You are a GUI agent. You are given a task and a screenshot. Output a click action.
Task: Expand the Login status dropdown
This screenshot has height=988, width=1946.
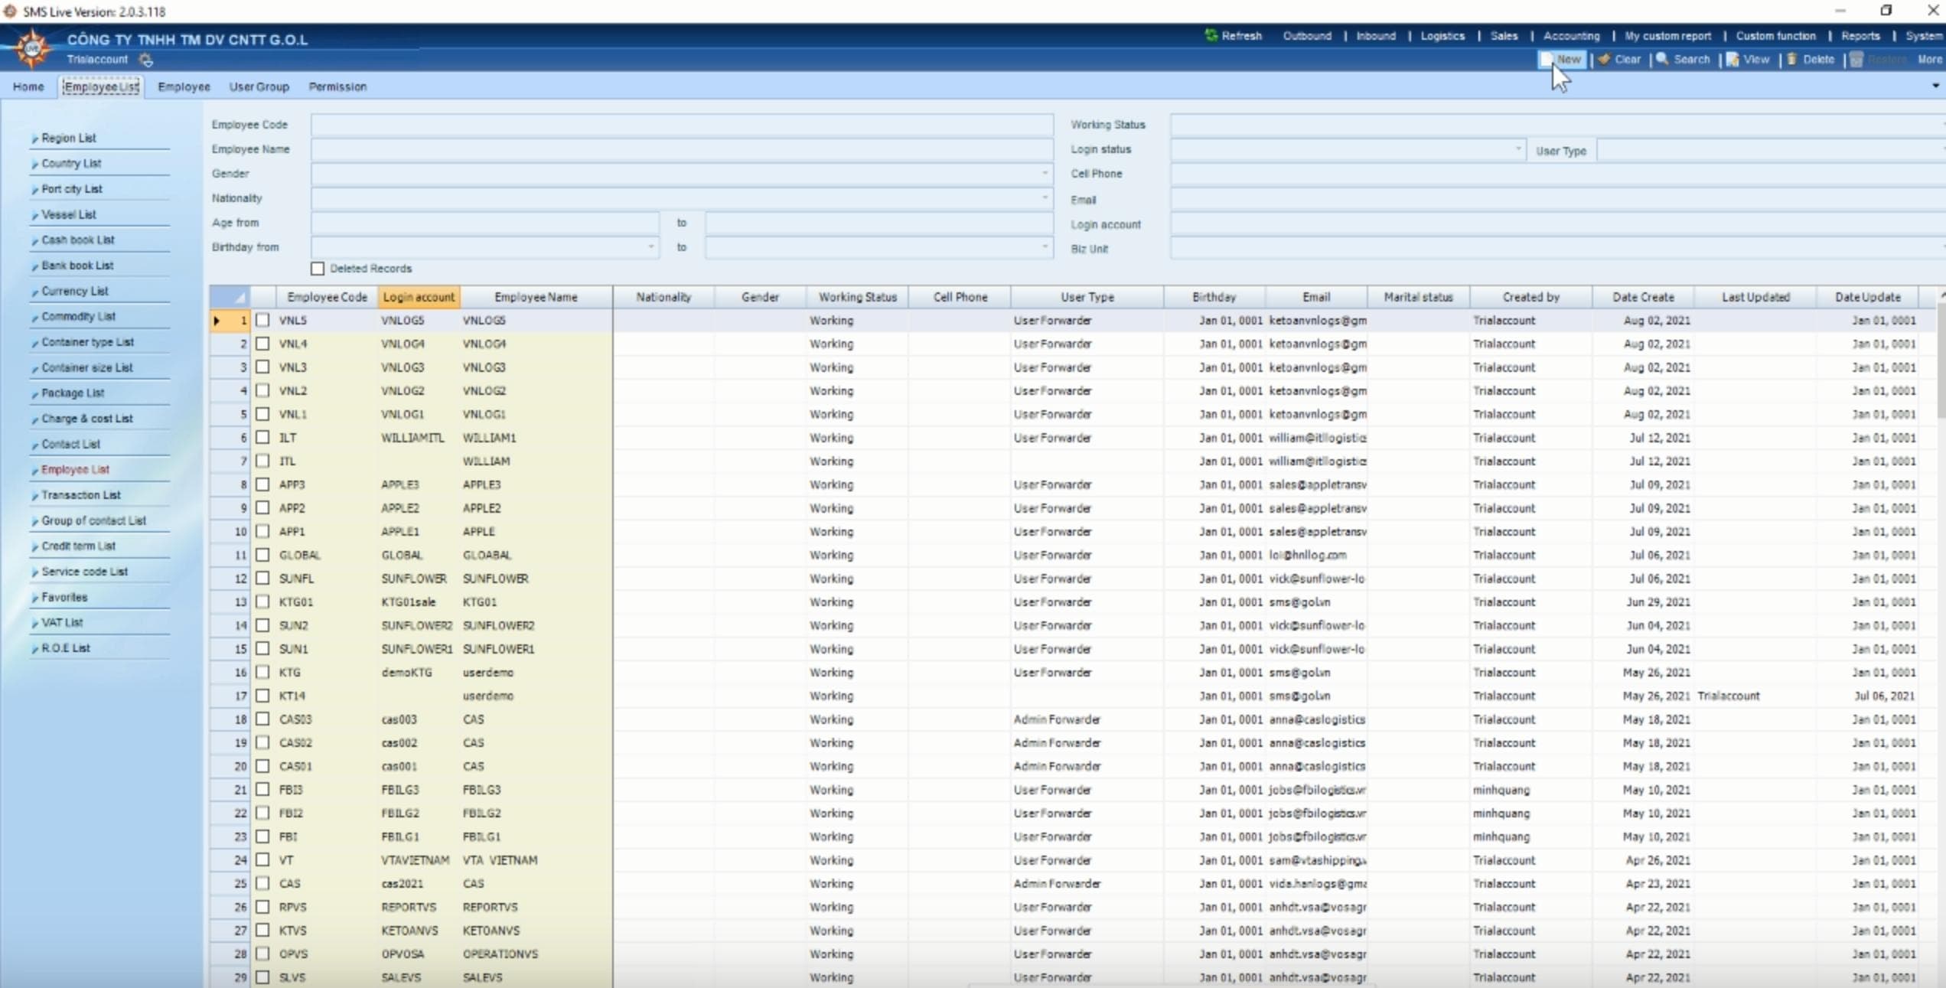click(x=1517, y=149)
